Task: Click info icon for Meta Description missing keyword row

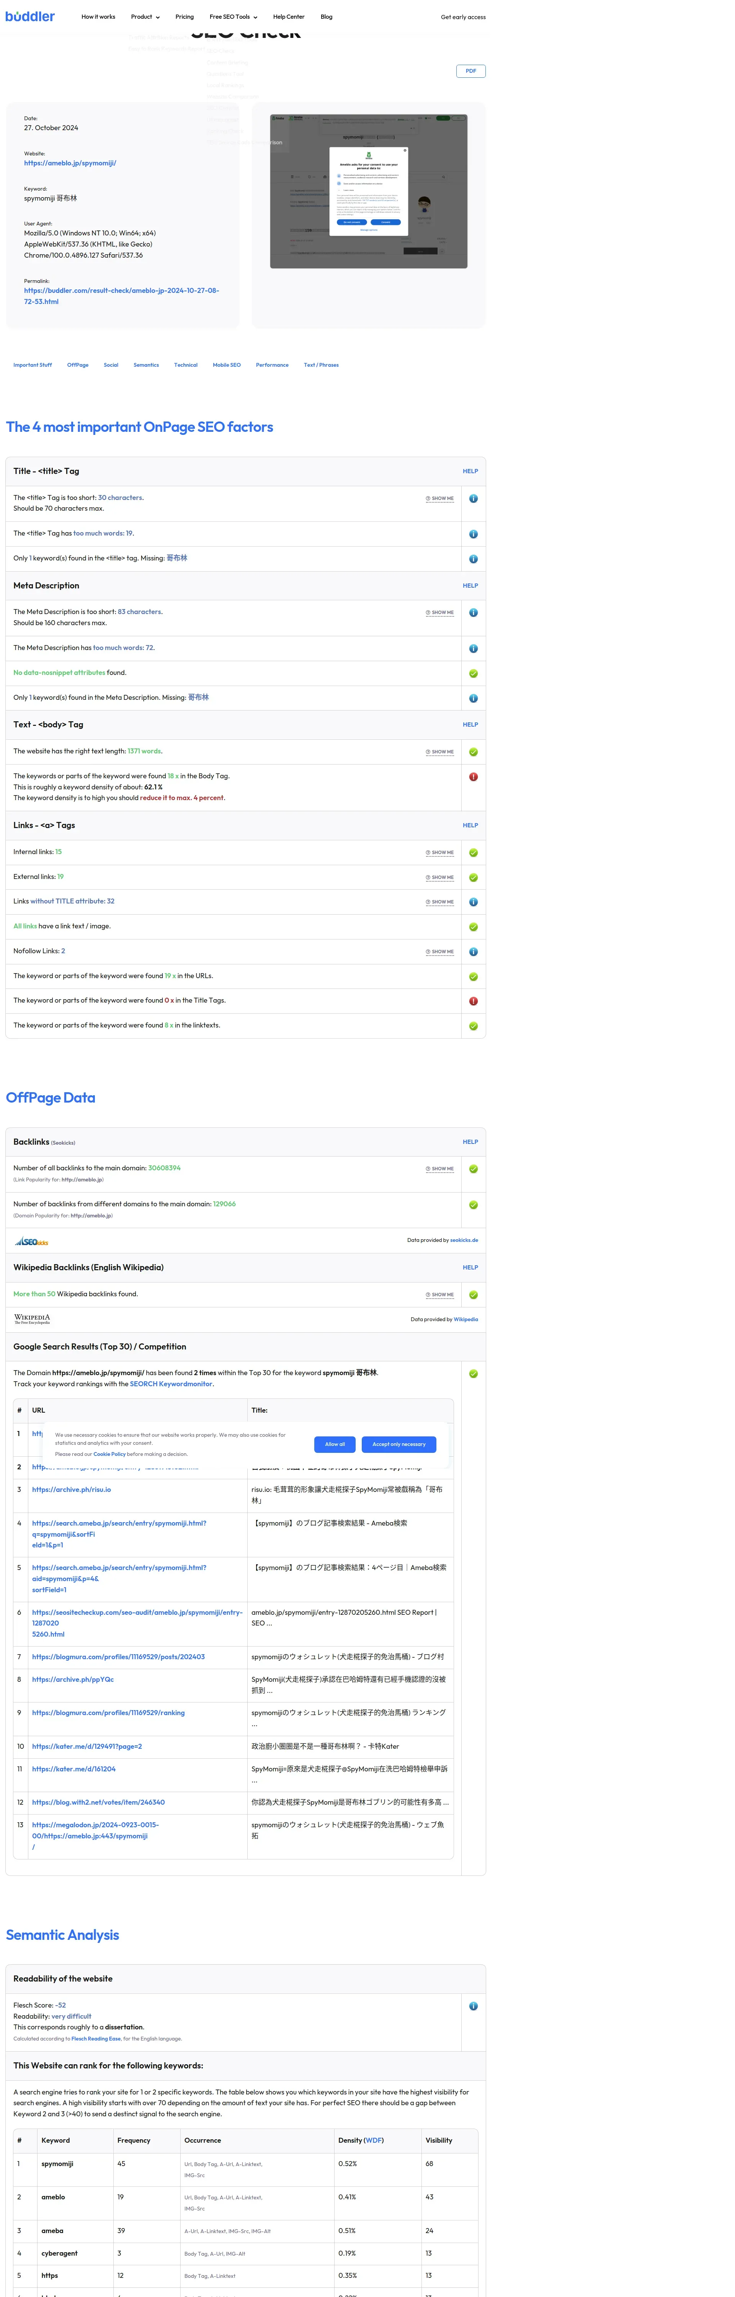Action: (x=473, y=698)
